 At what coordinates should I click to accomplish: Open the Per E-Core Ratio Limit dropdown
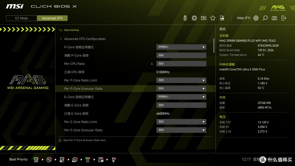pos(181,122)
